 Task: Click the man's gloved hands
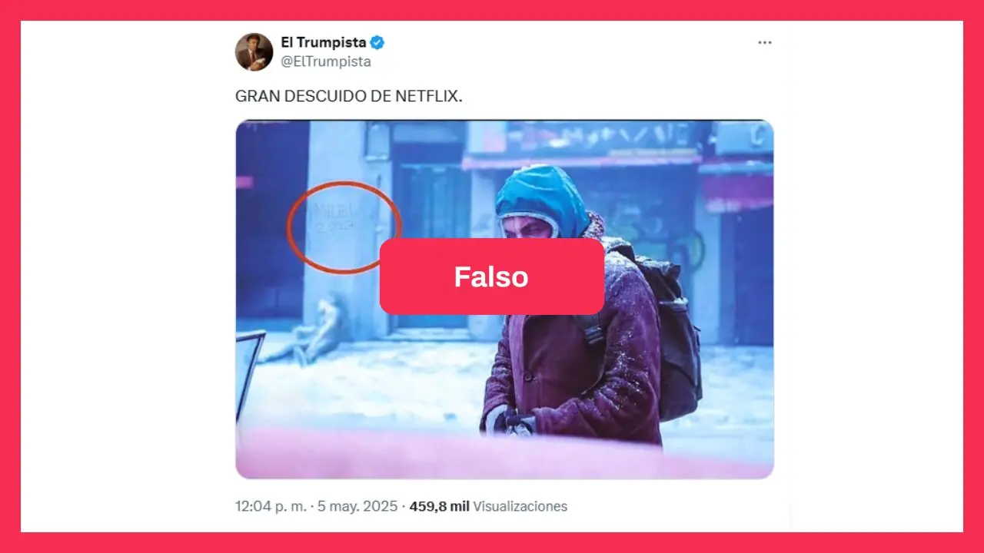[x=510, y=422]
